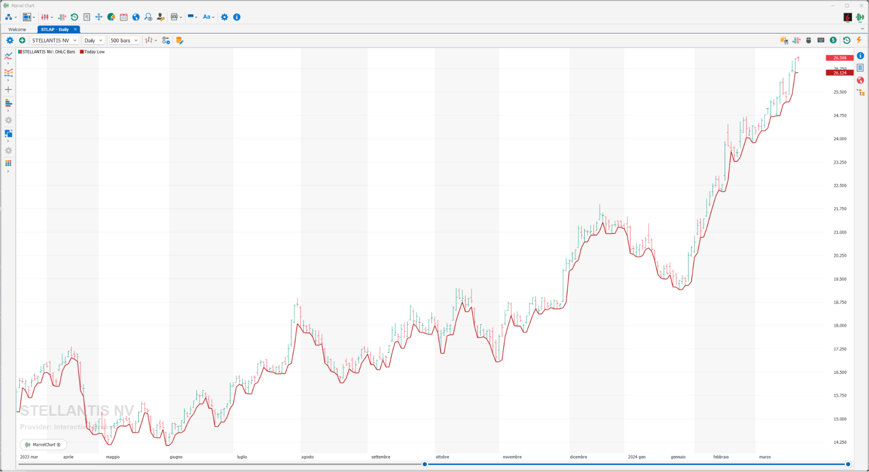Open the database edit icon

click(x=179, y=40)
